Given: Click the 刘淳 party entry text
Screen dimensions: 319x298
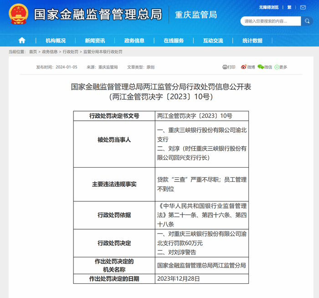Looking at the screenshot, I should point(202,153).
